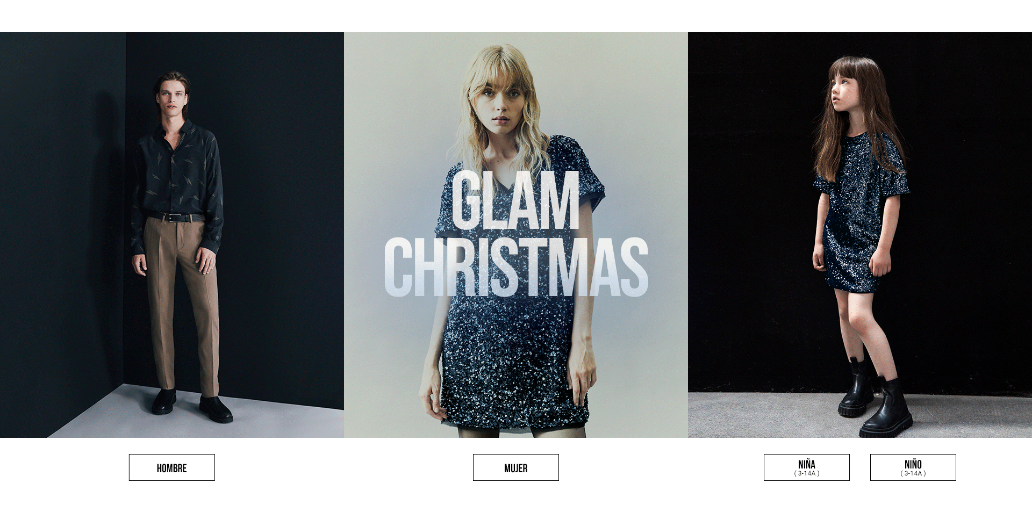This screenshot has height=512, width=1032.
Task: Click the CHRISTMAS headline text
Action: coord(516,267)
